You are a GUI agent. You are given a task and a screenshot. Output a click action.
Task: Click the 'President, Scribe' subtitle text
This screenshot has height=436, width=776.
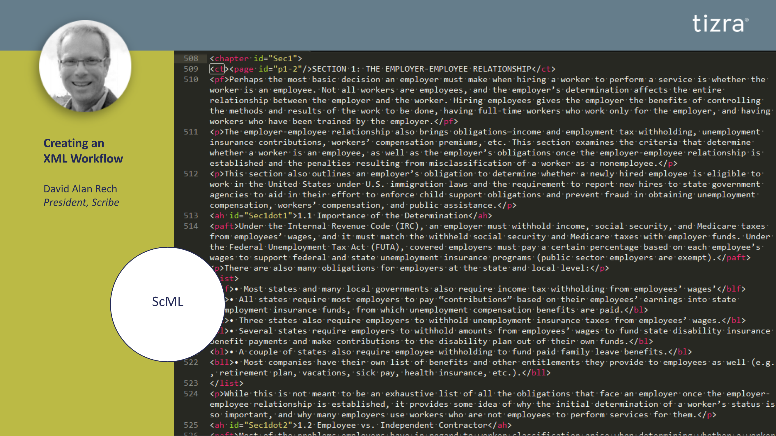pyautogui.click(x=81, y=203)
